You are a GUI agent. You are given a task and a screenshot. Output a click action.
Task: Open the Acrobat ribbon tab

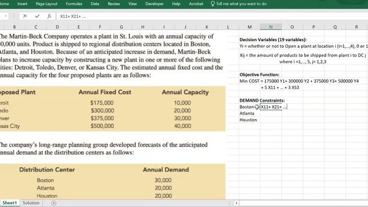pos(196,4)
